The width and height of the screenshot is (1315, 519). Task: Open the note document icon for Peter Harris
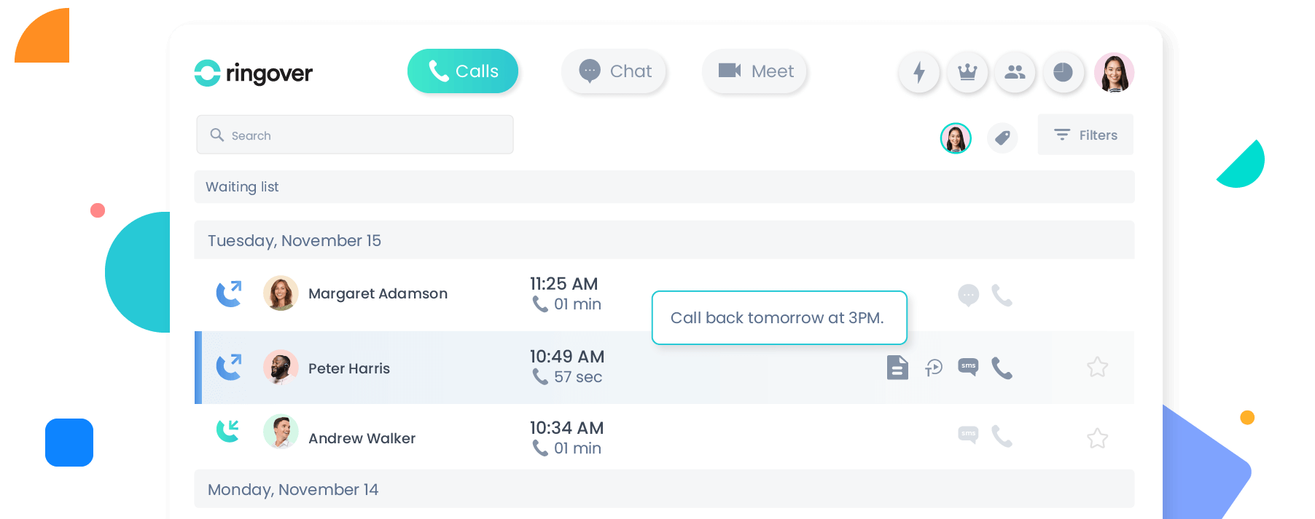coord(897,368)
